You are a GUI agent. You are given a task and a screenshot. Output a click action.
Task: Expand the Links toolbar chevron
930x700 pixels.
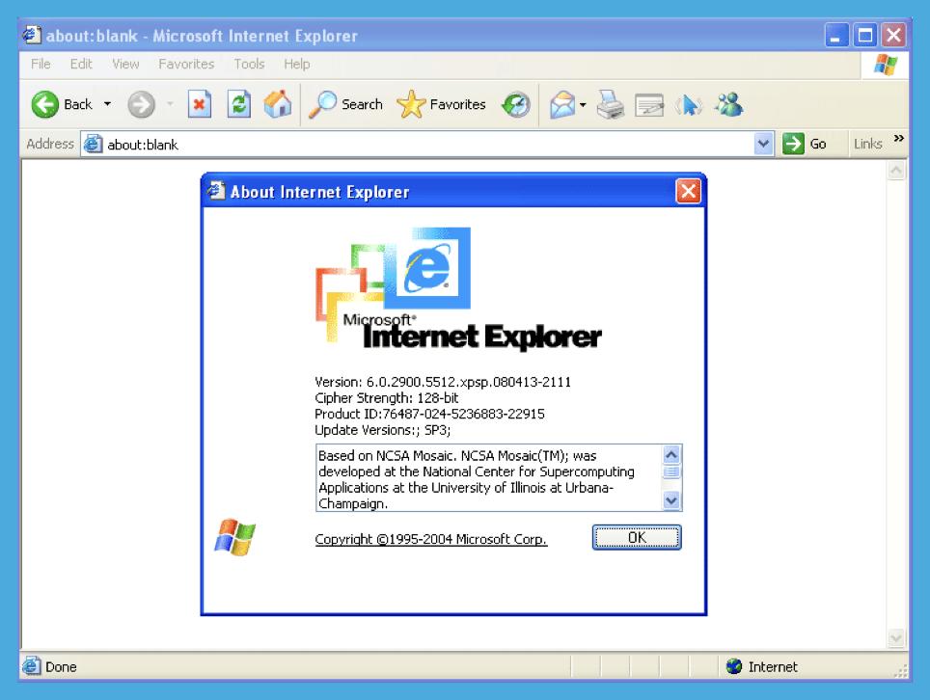tap(898, 139)
